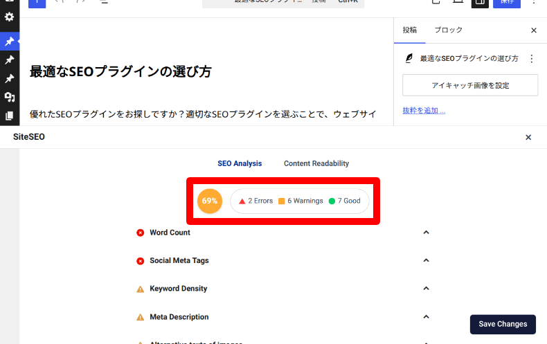Click the 2 Errors label
Viewport: 547px width, 344px height.
coord(260,201)
